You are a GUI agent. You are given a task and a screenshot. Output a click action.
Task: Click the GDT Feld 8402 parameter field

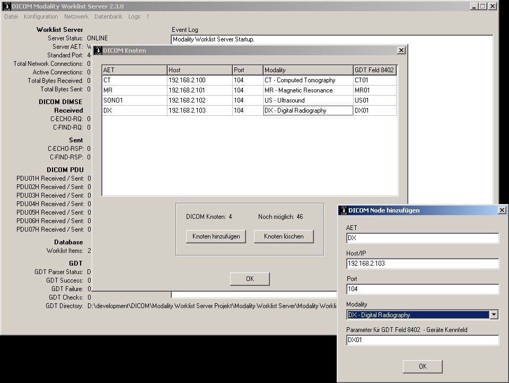422,341
